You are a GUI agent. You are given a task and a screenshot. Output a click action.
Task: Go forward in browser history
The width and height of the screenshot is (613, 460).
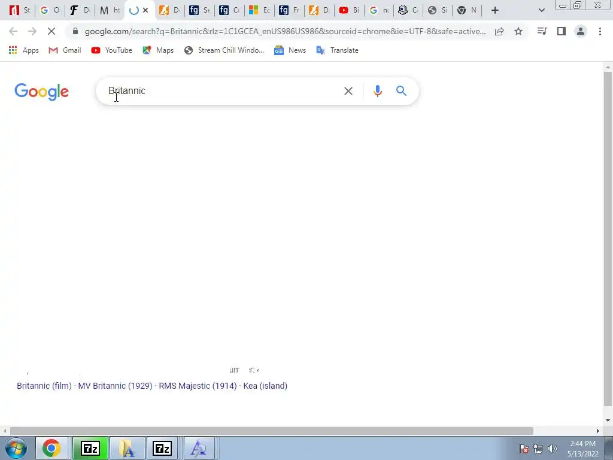pos(32,31)
